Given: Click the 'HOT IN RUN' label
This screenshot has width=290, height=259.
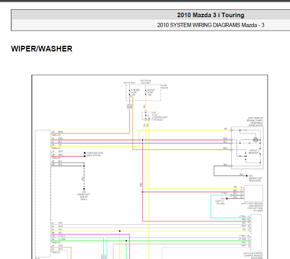Looking at the screenshot, I should pos(129,83).
